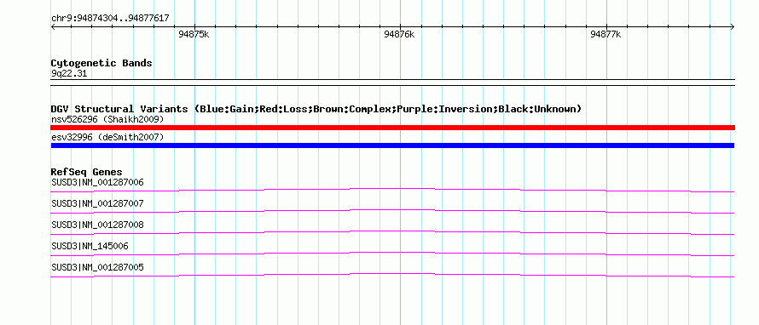Open variant label nsv526296 (Shaikh2009)
This screenshot has width=759, height=325.
click(107, 119)
